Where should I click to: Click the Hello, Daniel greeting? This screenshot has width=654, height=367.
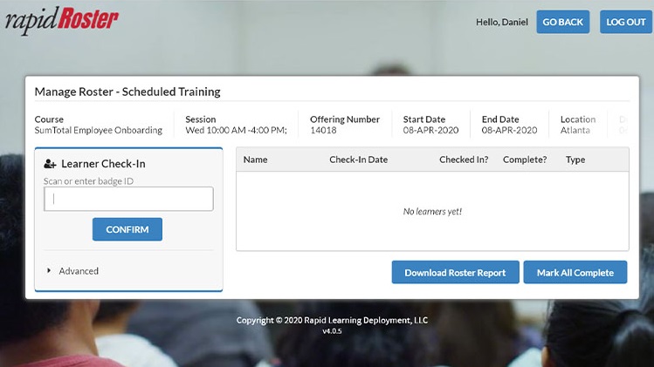(x=501, y=22)
